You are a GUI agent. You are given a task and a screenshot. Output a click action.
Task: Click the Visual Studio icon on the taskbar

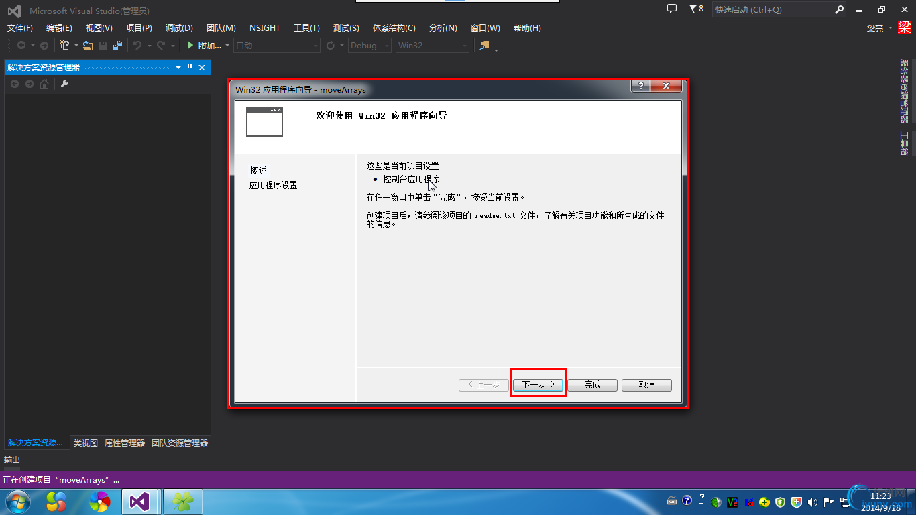click(139, 501)
